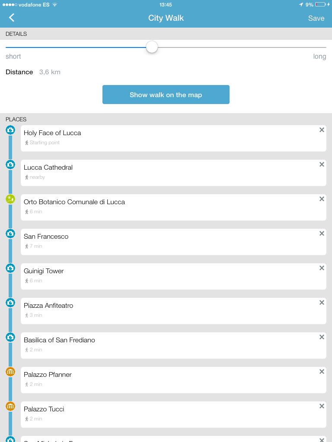The image size is (332, 442).
Task: Tap the battery indicator in status bar
Action: 321,4
